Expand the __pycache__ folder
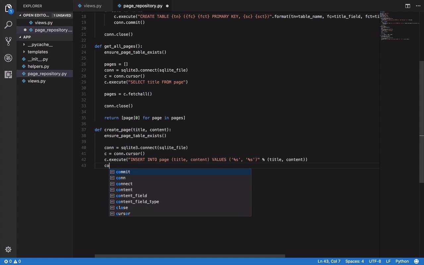 (24, 44)
